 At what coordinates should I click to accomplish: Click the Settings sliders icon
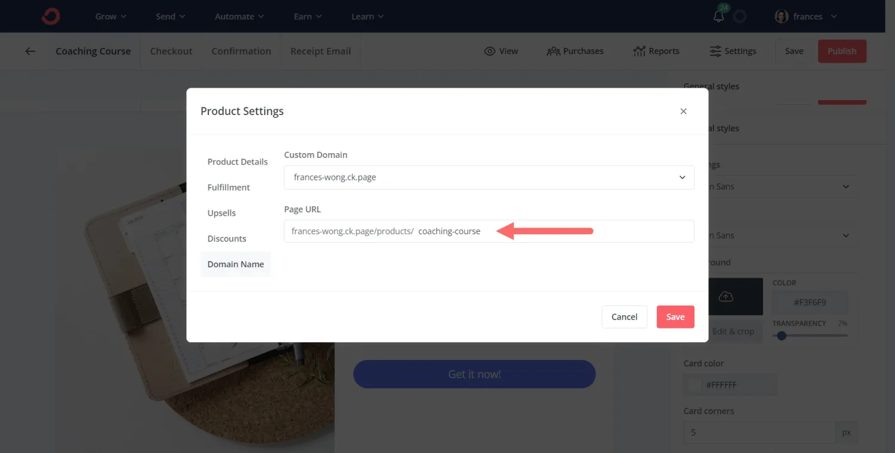(715, 51)
